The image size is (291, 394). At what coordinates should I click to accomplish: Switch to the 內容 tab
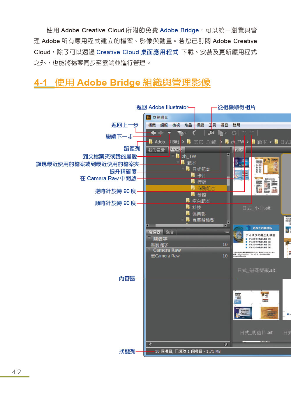pos(239,150)
